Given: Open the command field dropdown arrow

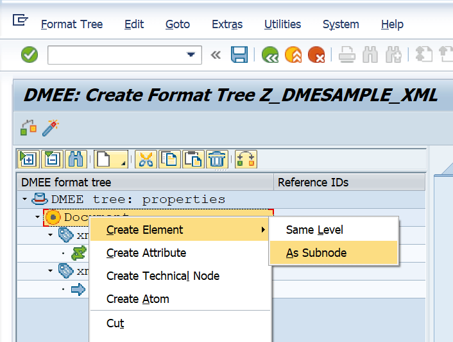Looking at the screenshot, I should (191, 54).
